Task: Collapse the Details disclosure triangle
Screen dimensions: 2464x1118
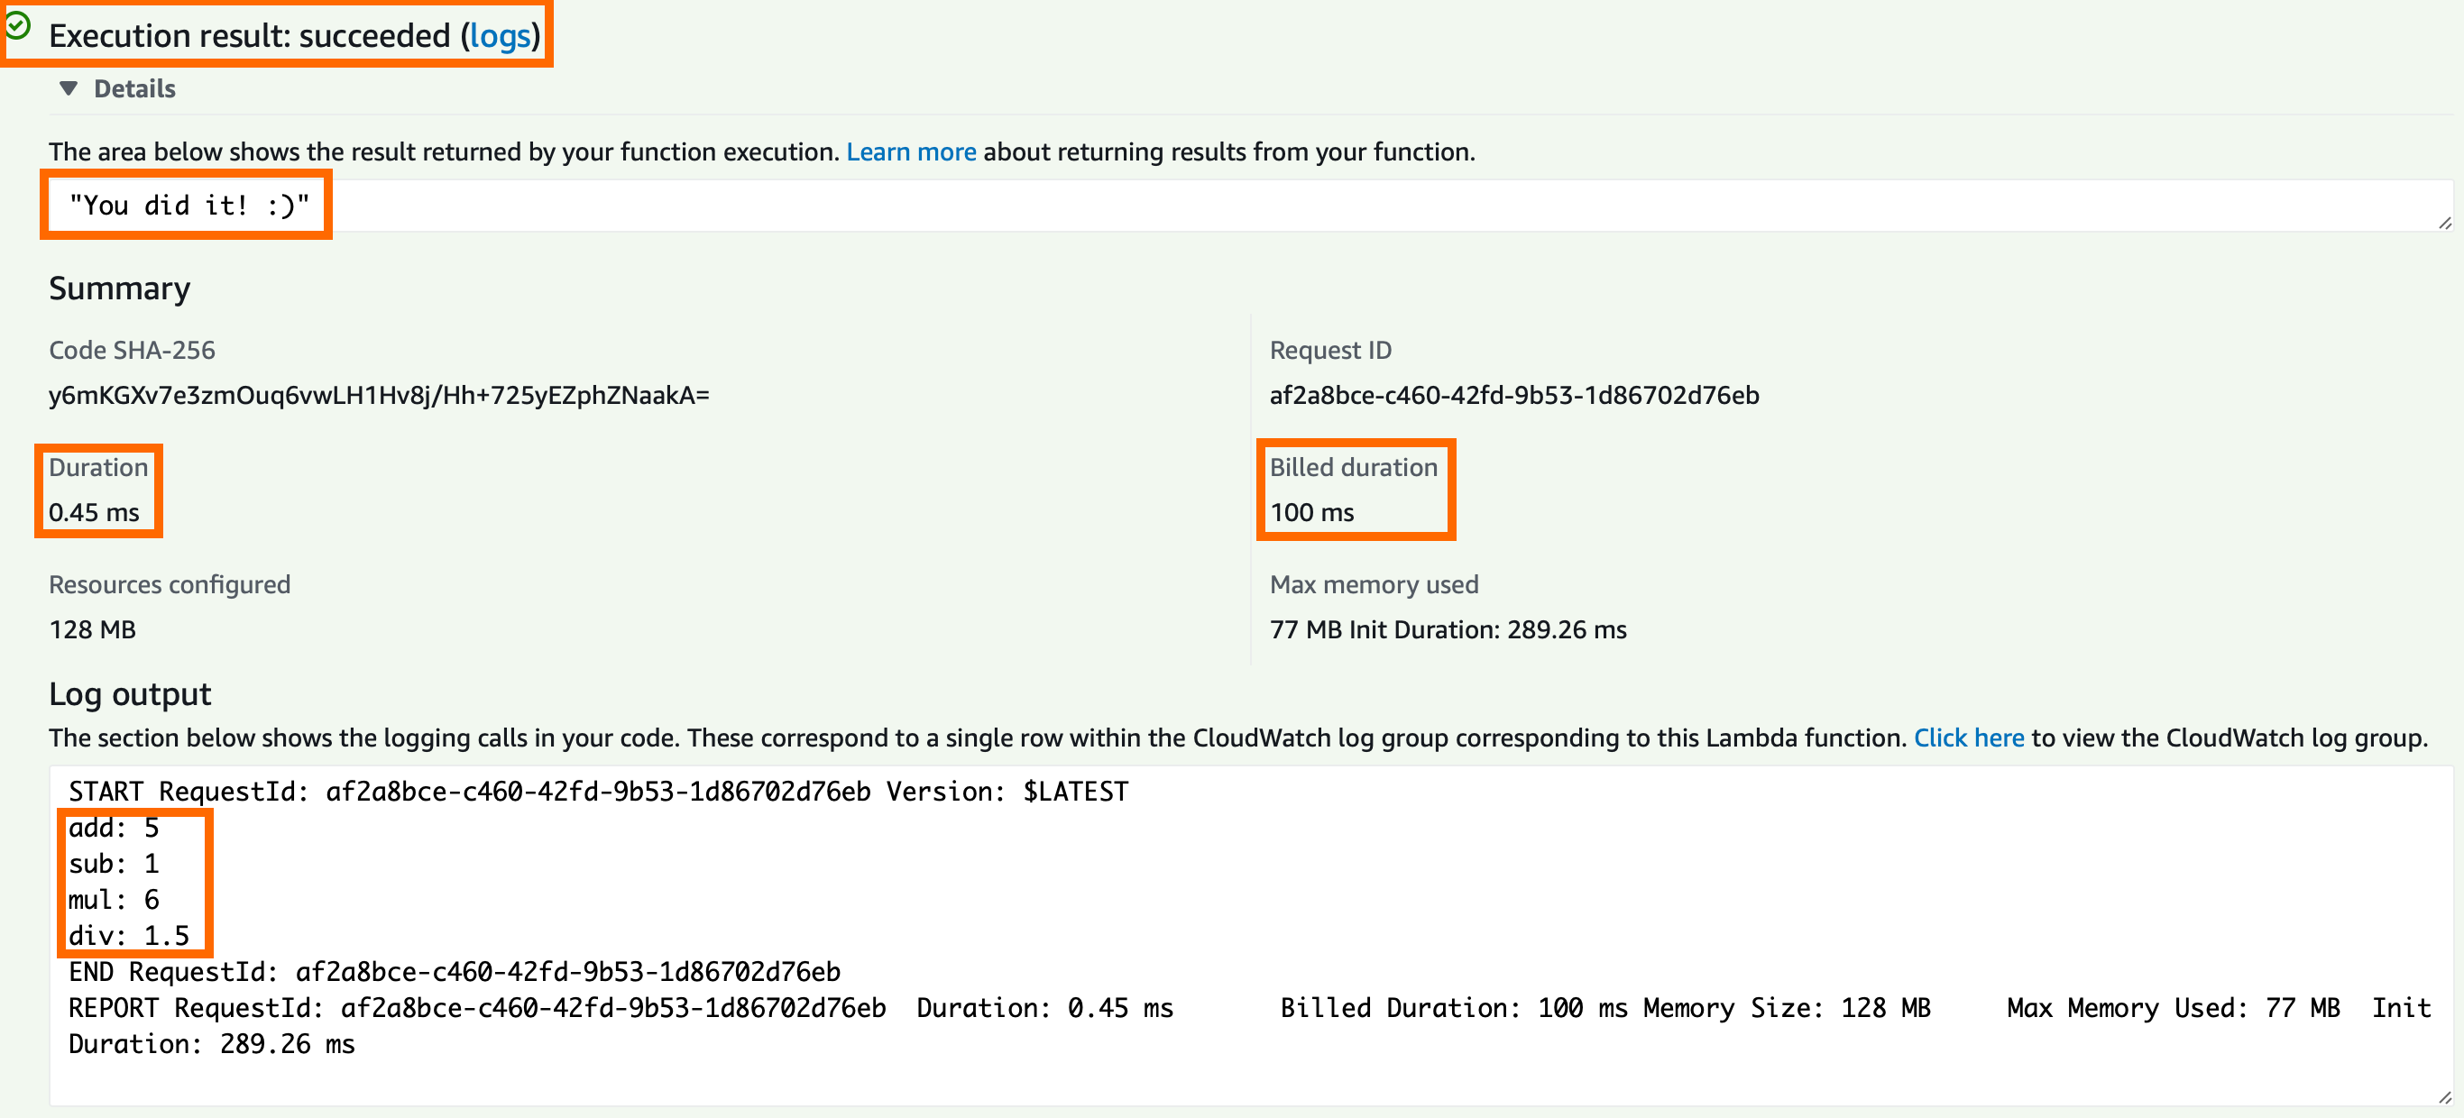Action: click(68, 89)
